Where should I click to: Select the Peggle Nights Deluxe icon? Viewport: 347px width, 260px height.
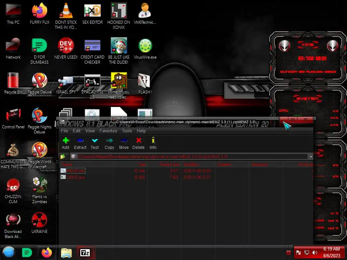click(40, 121)
